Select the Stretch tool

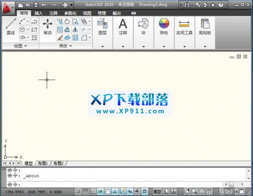(x=75, y=22)
